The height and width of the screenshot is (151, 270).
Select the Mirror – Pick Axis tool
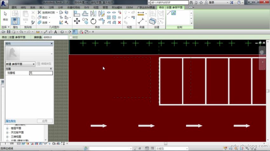(x=93, y=14)
